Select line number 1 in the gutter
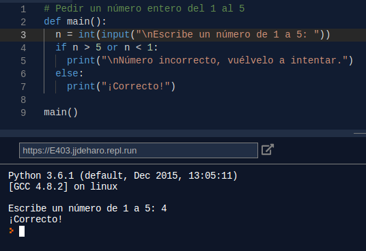 [23, 10]
